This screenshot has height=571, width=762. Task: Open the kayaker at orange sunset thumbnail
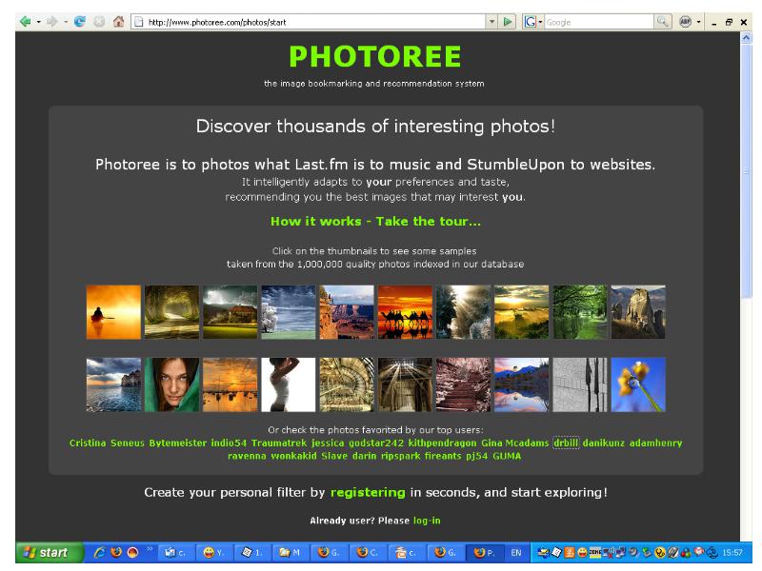(x=113, y=312)
